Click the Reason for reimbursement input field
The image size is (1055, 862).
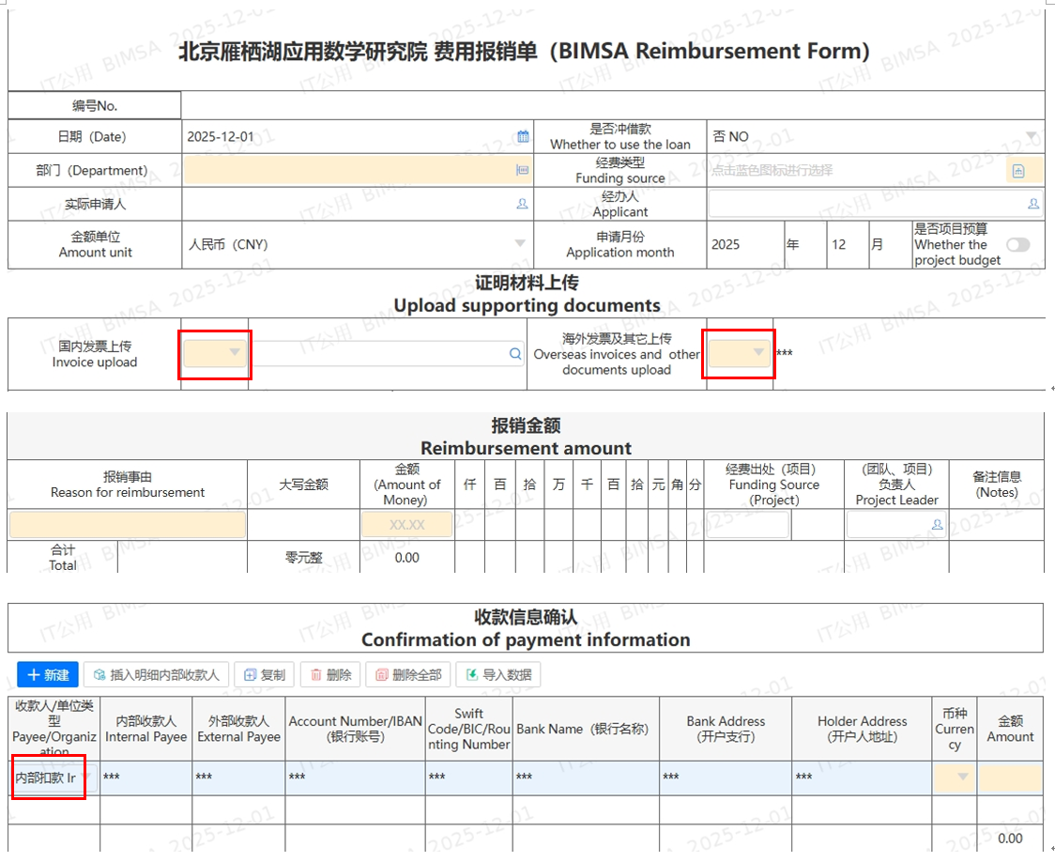pos(128,525)
